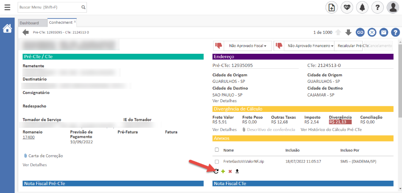This screenshot has height=193, width=402.
Task: Open Romaneio 17400 link
Action: pos(29,137)
